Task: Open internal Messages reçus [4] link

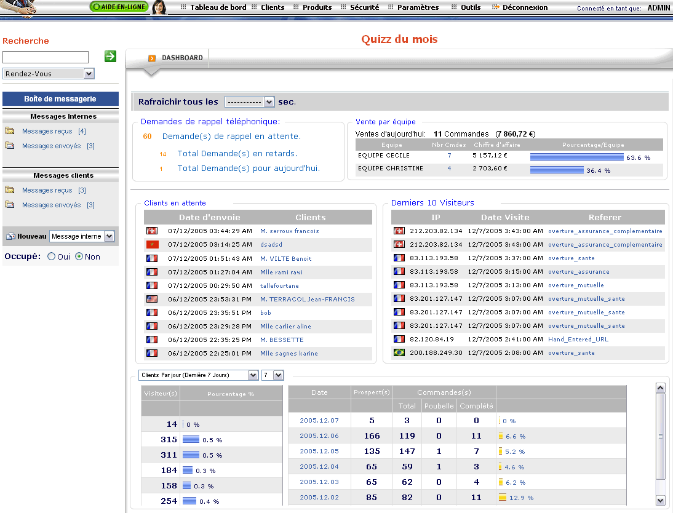Action: click(54, 131)
